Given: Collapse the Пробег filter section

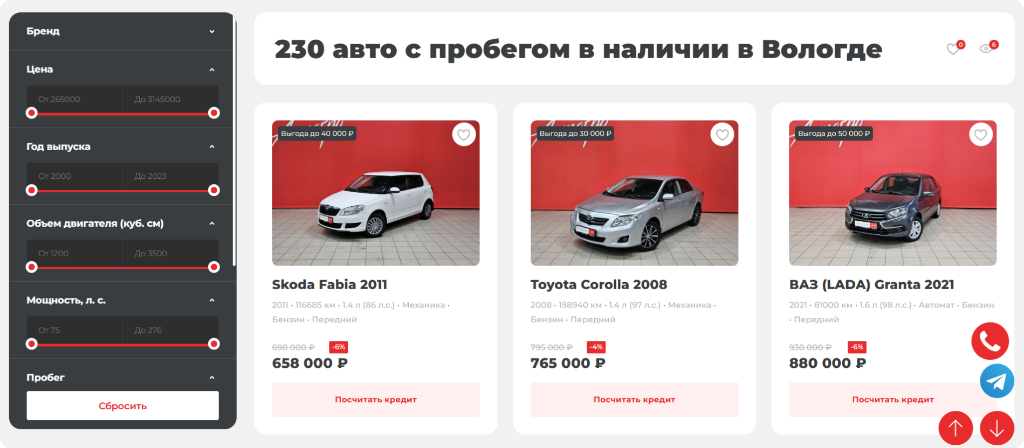Looking at the screenshot, I should (212, 377).
